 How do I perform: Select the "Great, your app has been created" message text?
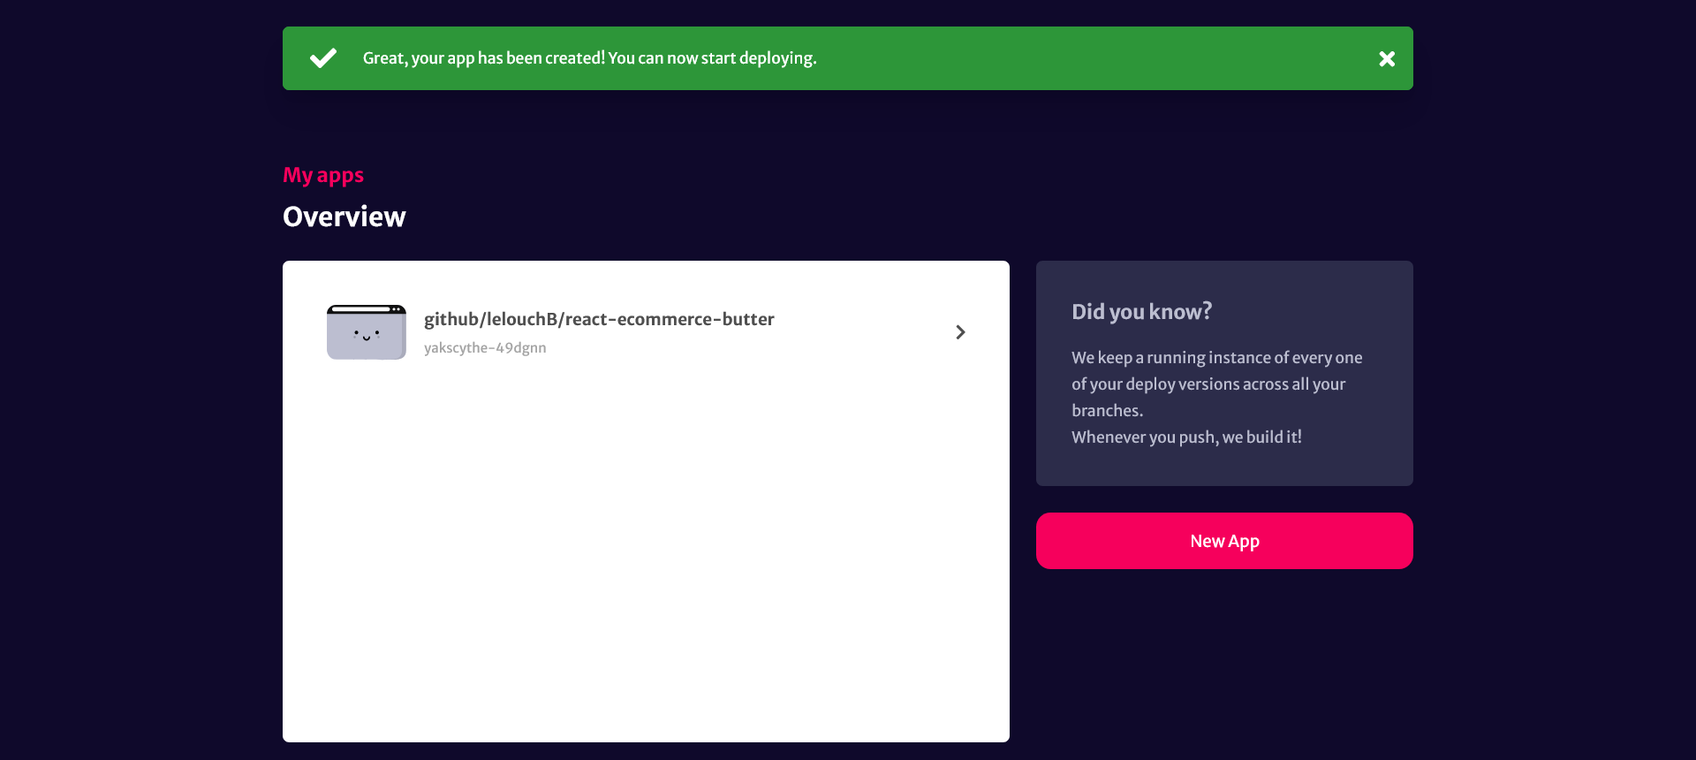484,58
